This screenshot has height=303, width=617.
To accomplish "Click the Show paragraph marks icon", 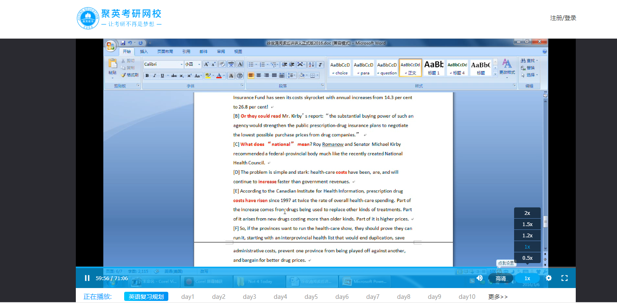I will tap(320, 64).
